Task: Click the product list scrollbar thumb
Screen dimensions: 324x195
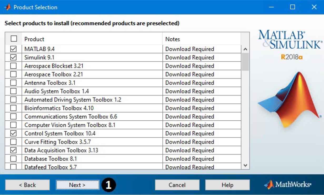Action: click(245, 62)
